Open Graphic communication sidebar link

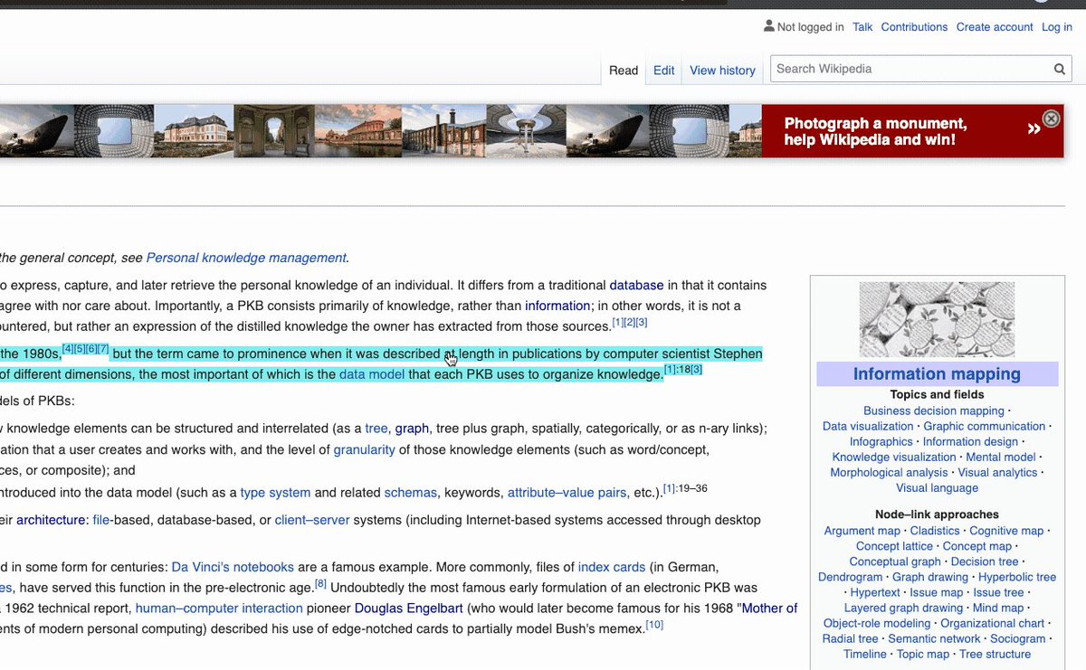click(x=985, y=426)
